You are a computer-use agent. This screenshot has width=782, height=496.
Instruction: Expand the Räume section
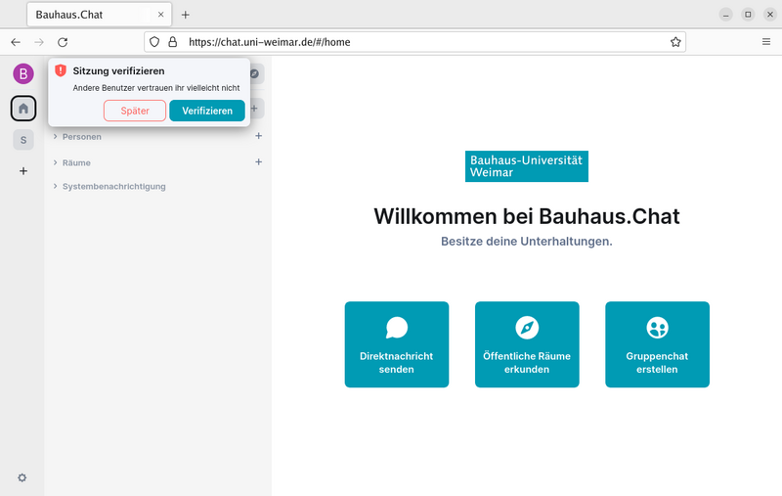point(71,162)
